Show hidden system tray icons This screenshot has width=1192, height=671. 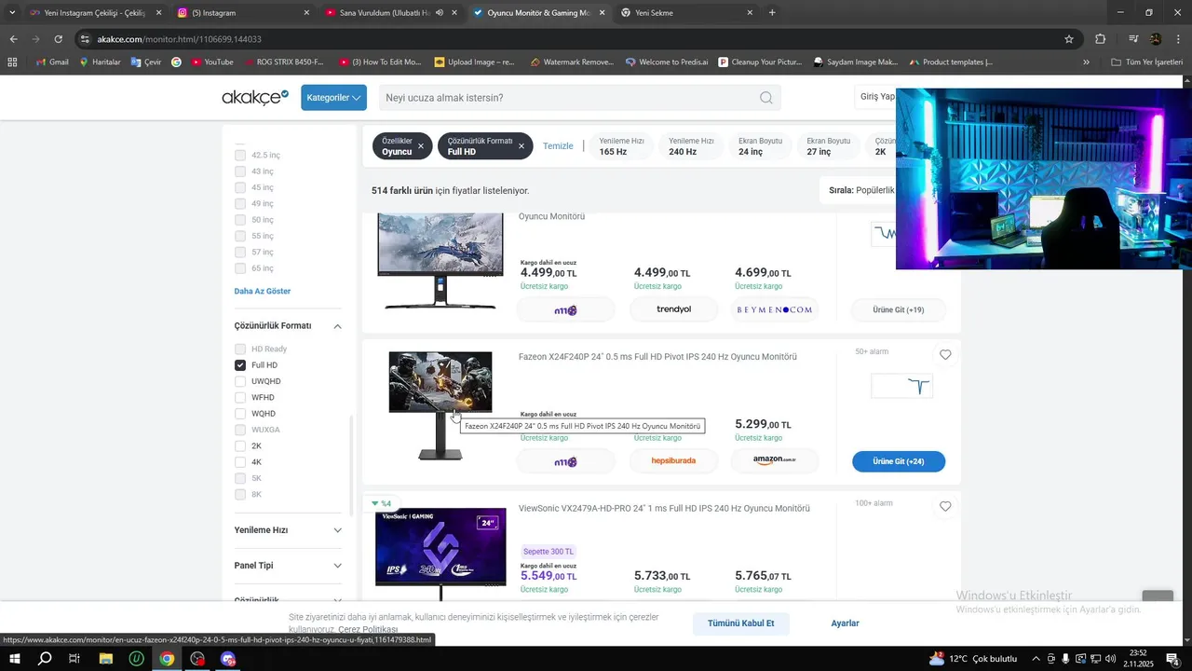(1036, 659)
